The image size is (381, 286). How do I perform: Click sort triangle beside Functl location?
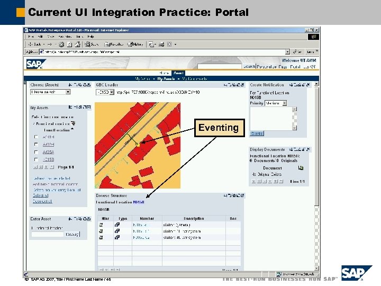point(72,129)
